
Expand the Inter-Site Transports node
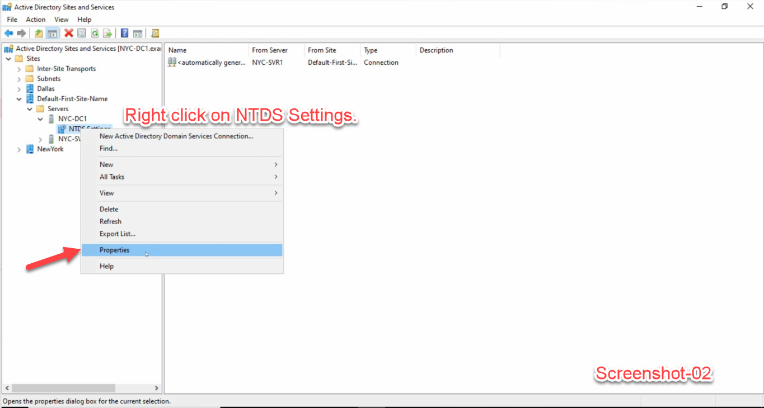19,69
